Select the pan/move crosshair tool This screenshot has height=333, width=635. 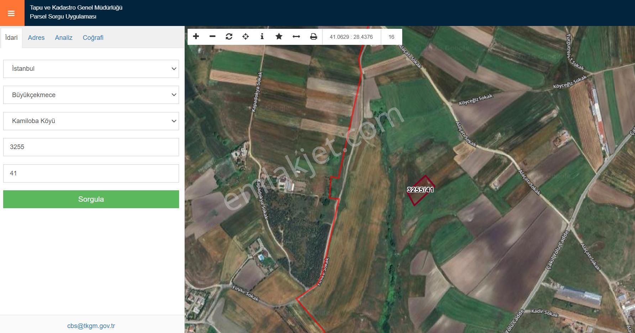pyautogui.click(x=245, y=36)
